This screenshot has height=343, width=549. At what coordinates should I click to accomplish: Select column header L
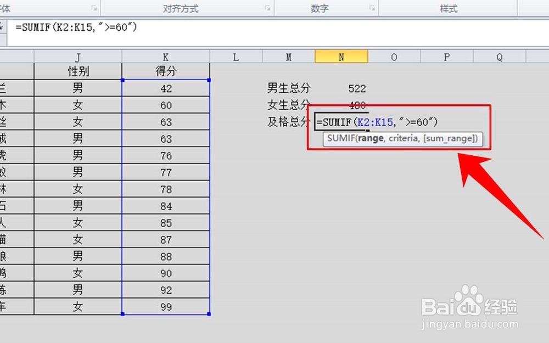(236, 57)
